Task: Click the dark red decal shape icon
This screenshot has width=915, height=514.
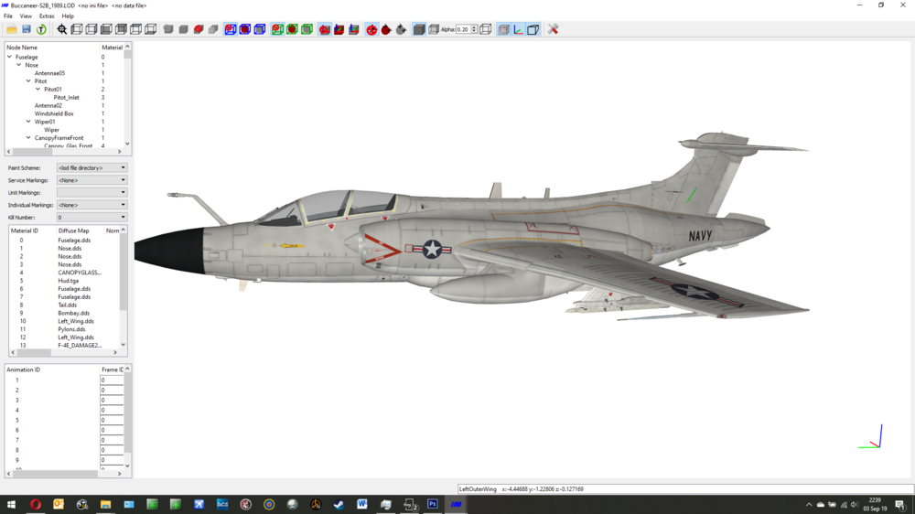Action: (x=386, y=29)
